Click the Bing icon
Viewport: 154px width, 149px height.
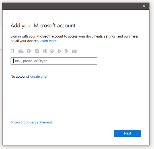tap(59, 51)
